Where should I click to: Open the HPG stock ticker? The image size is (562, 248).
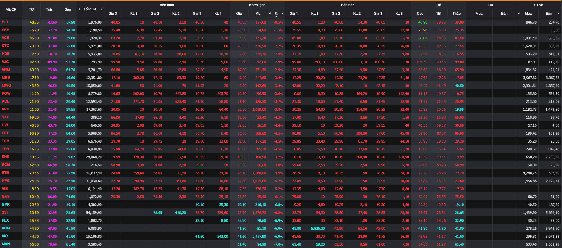6,181
